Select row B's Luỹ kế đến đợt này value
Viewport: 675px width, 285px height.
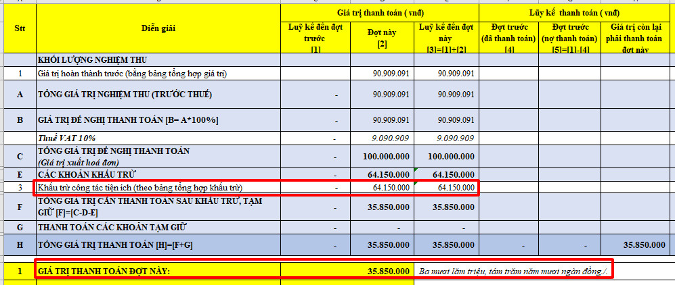(446, 121)
